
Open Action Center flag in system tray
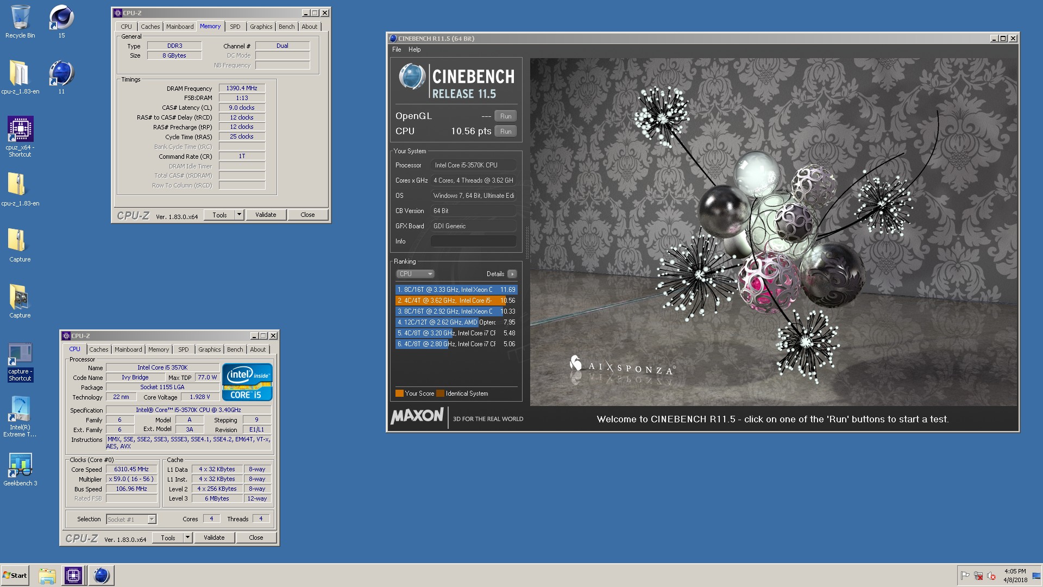(x=965, y=576)
